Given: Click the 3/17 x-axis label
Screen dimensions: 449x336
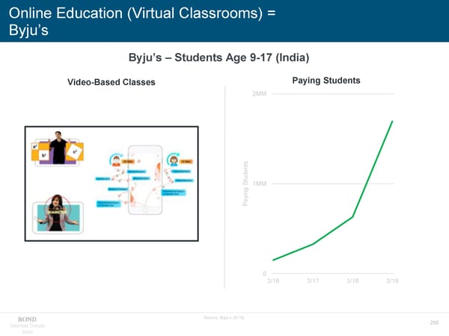Looking at the screenshot, I should (x=313, y=280).
